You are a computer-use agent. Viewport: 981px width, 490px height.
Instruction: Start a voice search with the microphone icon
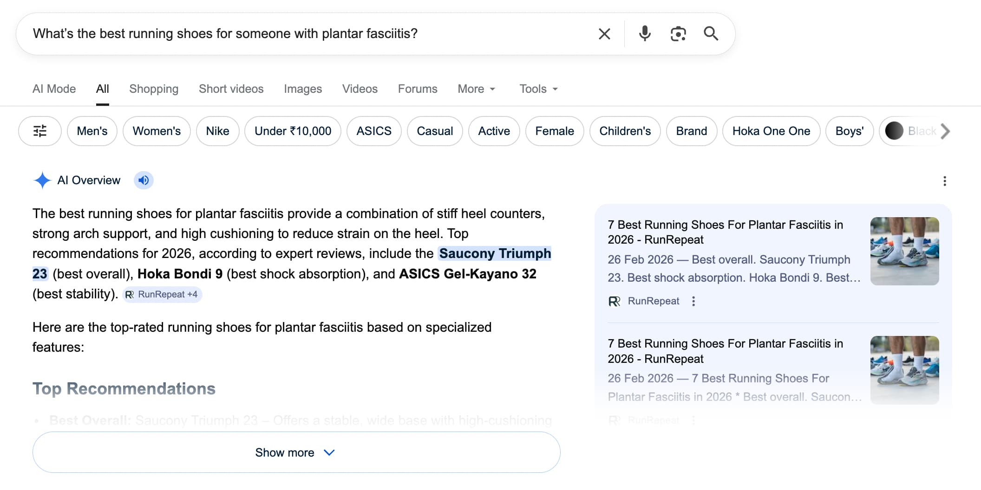pyautogui.click(x=645, y=33)
